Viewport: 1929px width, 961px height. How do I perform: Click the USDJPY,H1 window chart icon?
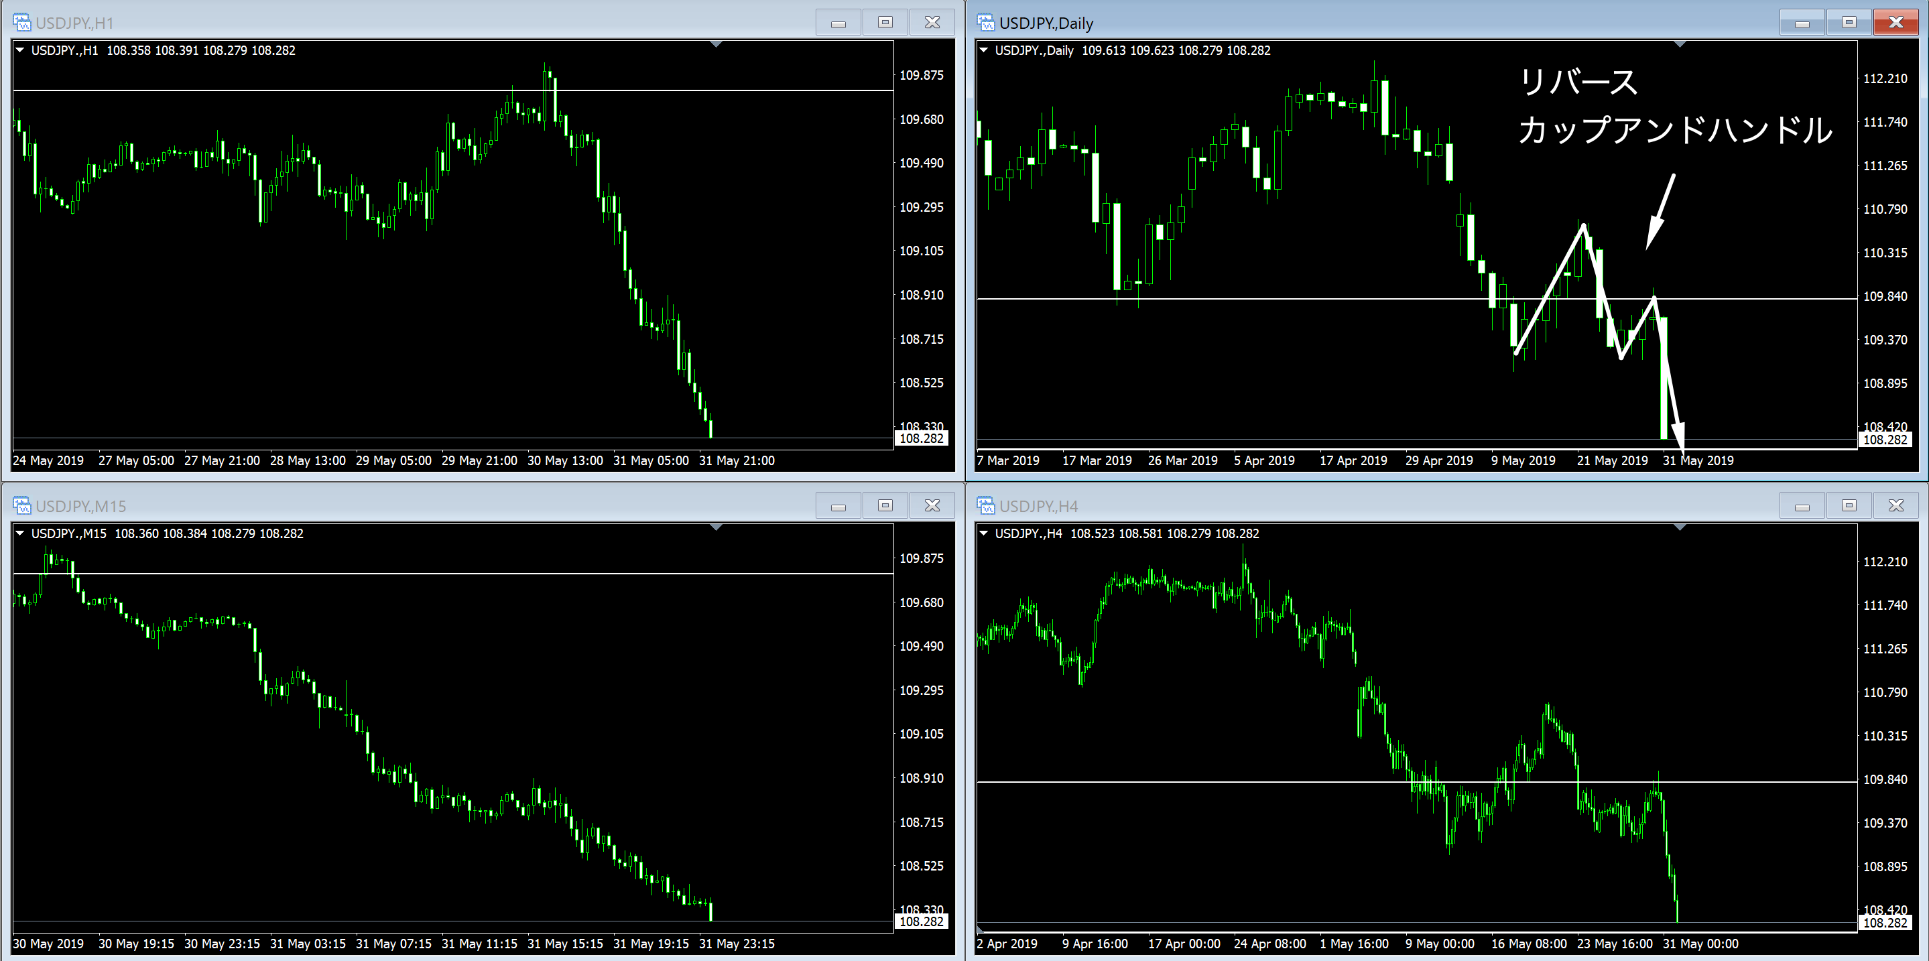coord(21,23)
